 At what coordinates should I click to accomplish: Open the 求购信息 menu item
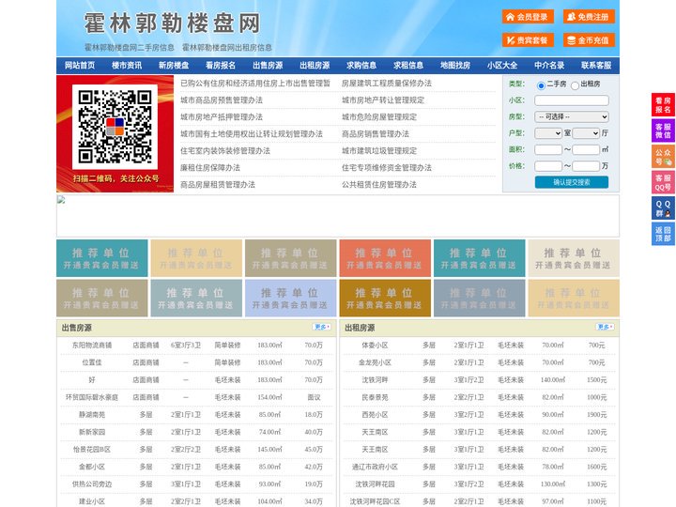coord(361,66)
